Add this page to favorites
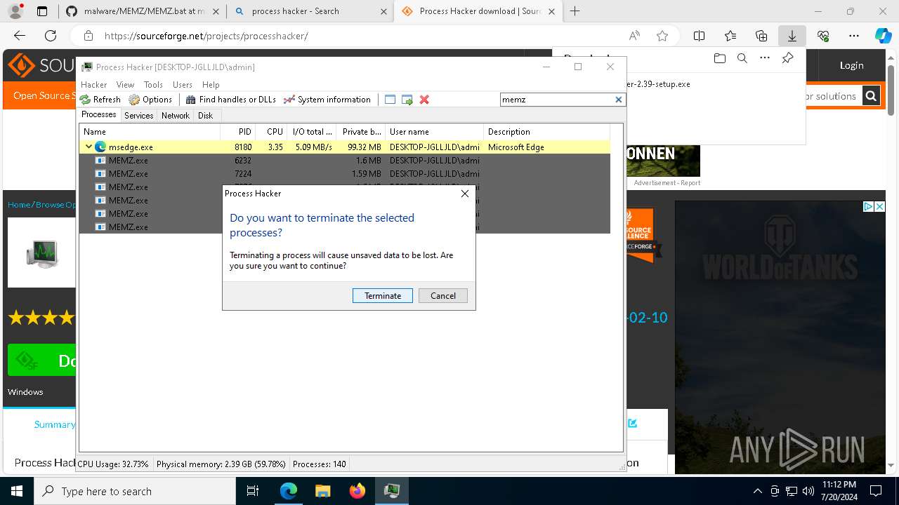 click(x=662, y=36)
